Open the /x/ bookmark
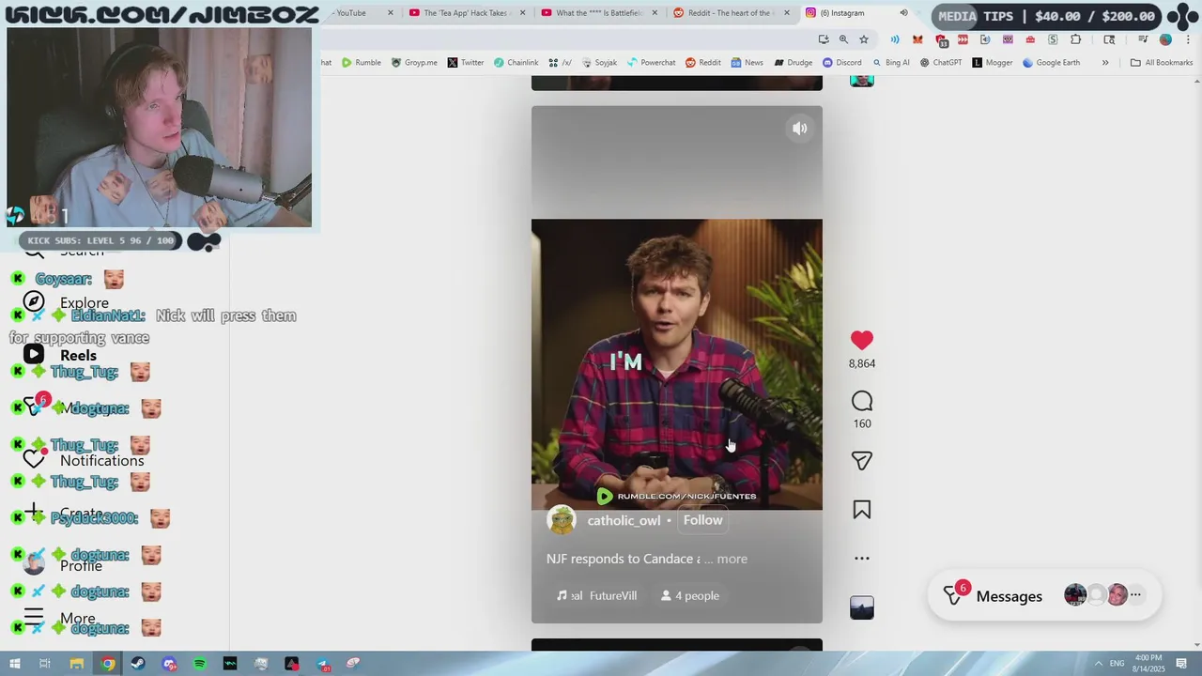Screen dimensions: 1202x676 pyautogui.click(x=561, y=63)
